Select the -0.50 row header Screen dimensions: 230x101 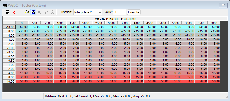(9, 52)
